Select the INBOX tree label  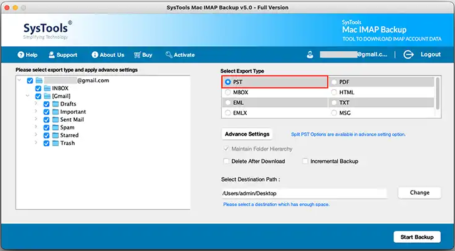pos(60,89)
